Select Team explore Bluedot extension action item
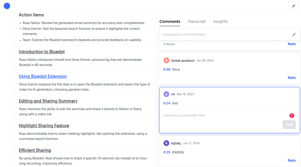 (x=82, y=40)
